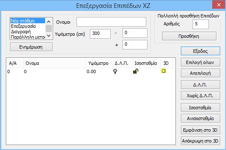Click the minus offset field showing 0
This screenshot has height=150, width=226.
point(135,33)
